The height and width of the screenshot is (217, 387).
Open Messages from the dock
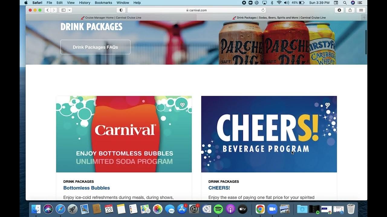(170, 209)
